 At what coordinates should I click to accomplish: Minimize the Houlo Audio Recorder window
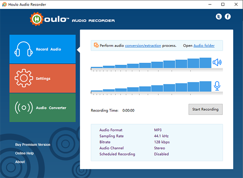click(x=210, y=4)
